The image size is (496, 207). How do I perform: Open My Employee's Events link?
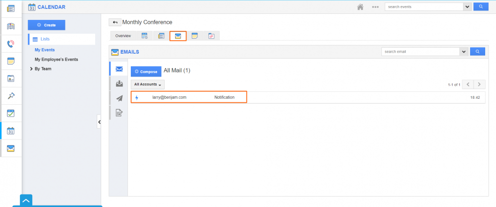tap(56, 60)
